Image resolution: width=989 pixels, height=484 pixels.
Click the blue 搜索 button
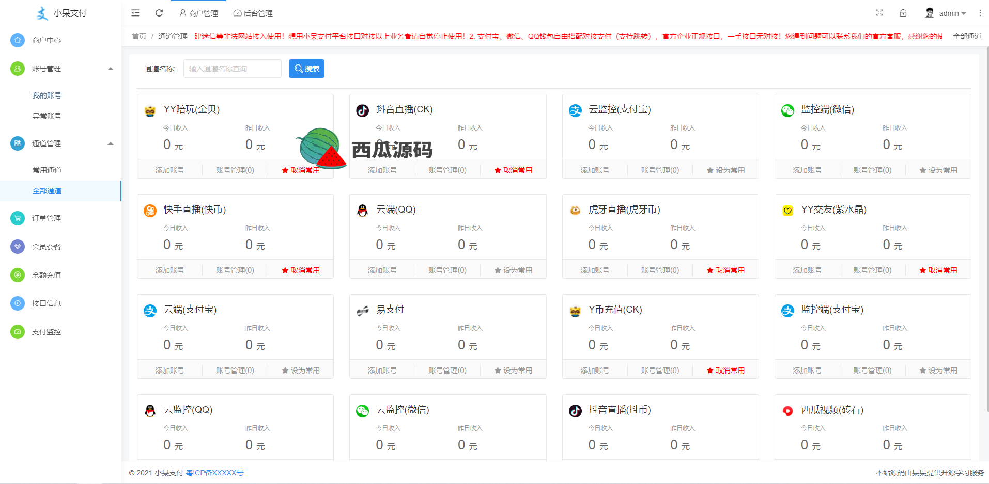pos(306,69)
